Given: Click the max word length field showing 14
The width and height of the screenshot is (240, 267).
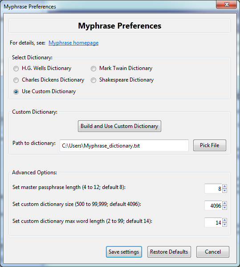Looking at the screenshot, I should [213, 222].
